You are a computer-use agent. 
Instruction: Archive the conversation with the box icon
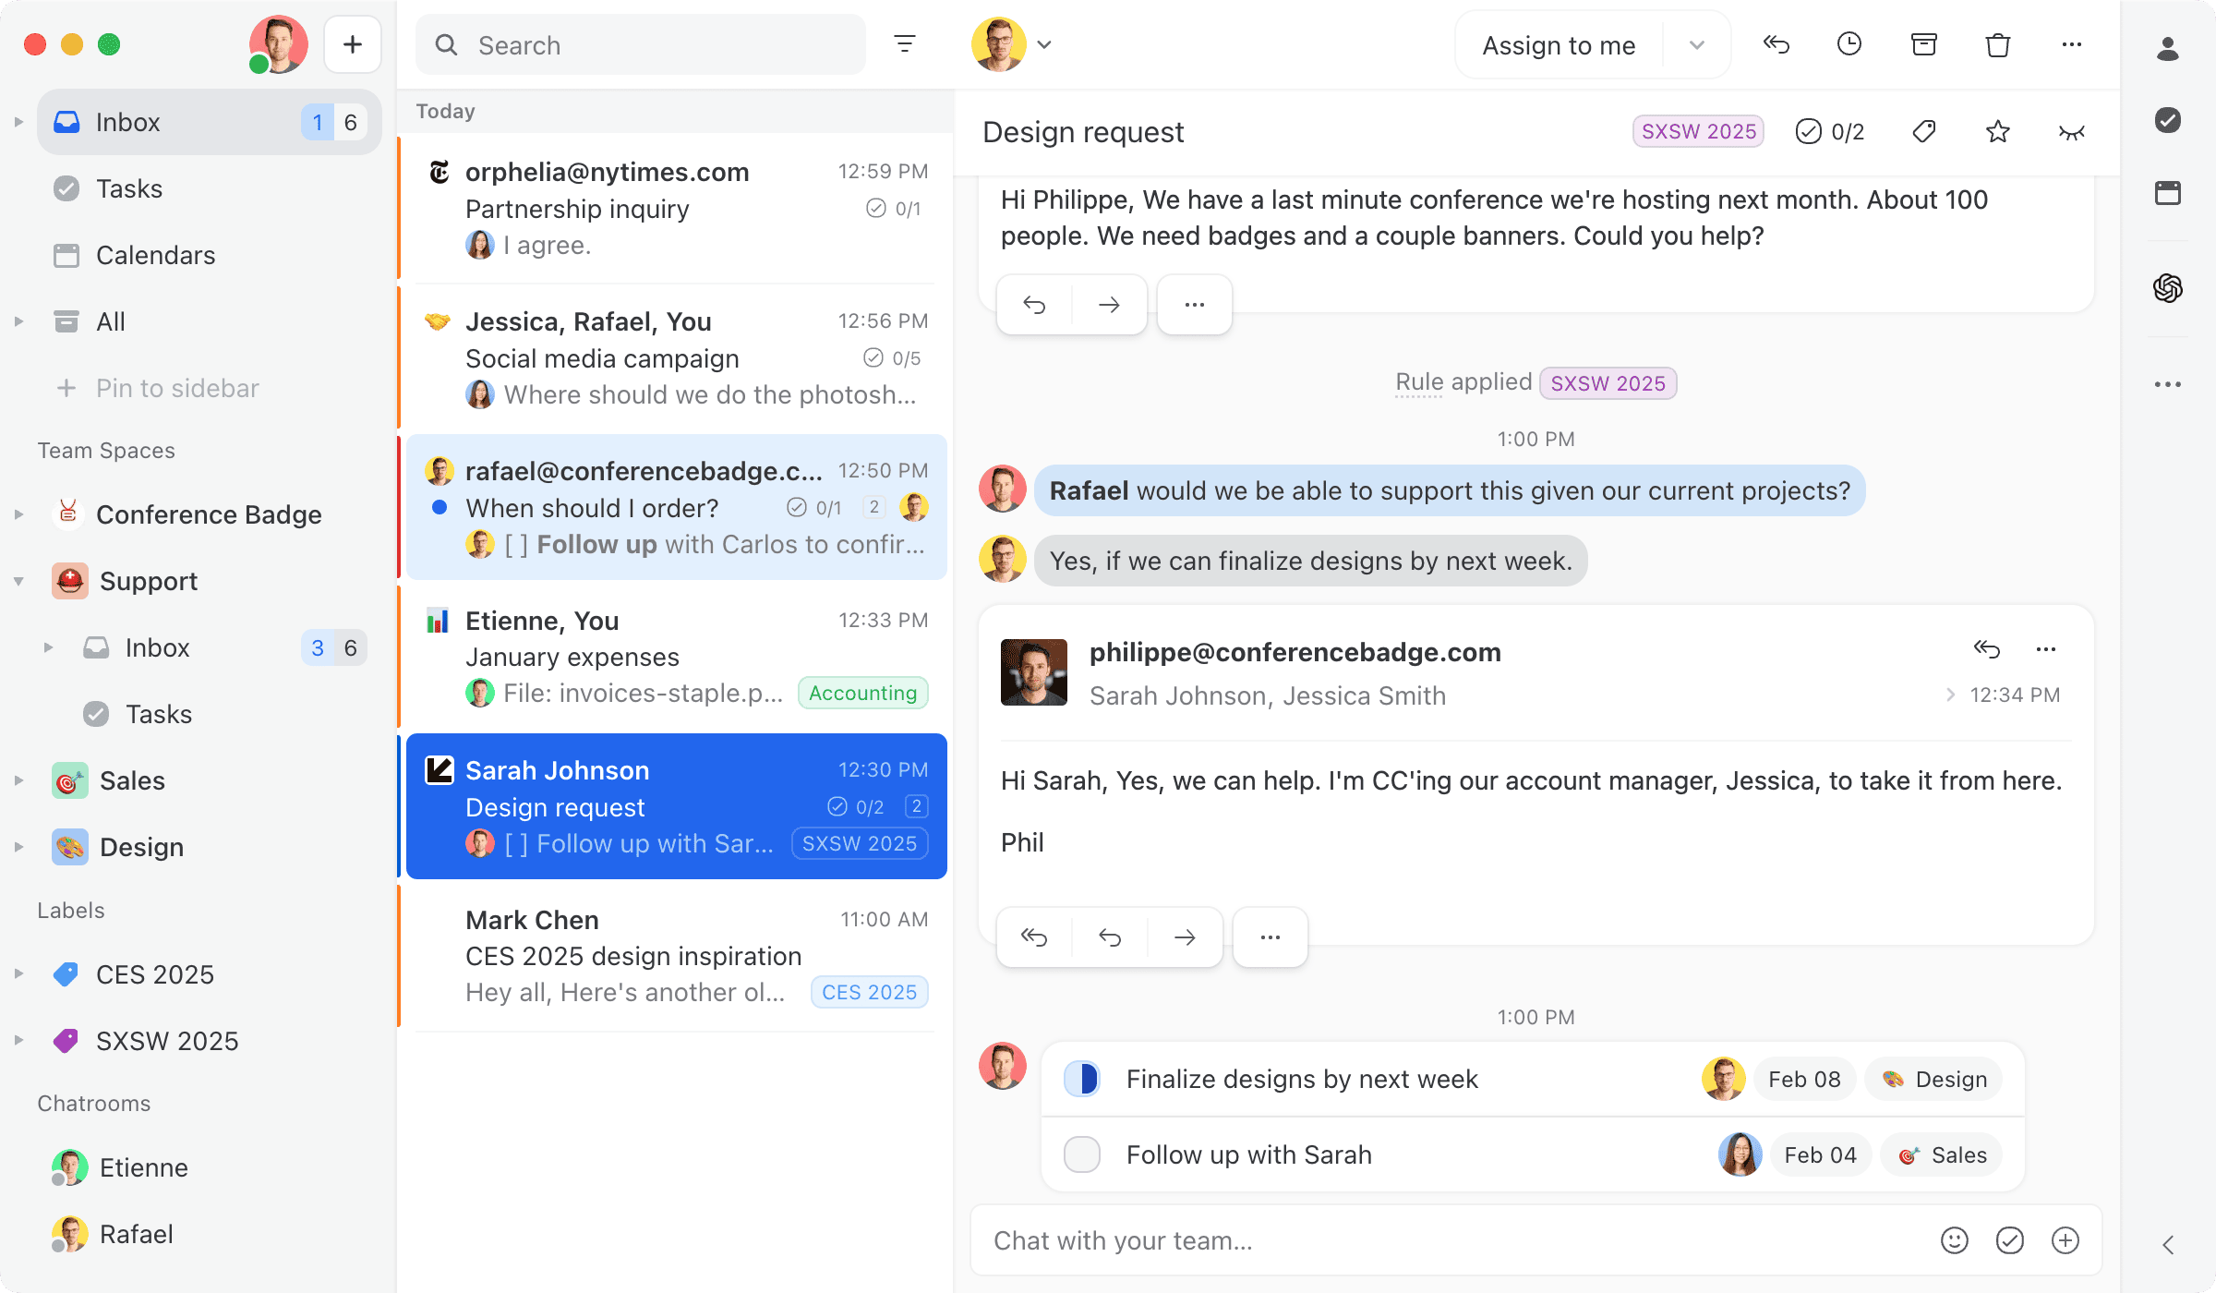click(x=1924, y=44)
